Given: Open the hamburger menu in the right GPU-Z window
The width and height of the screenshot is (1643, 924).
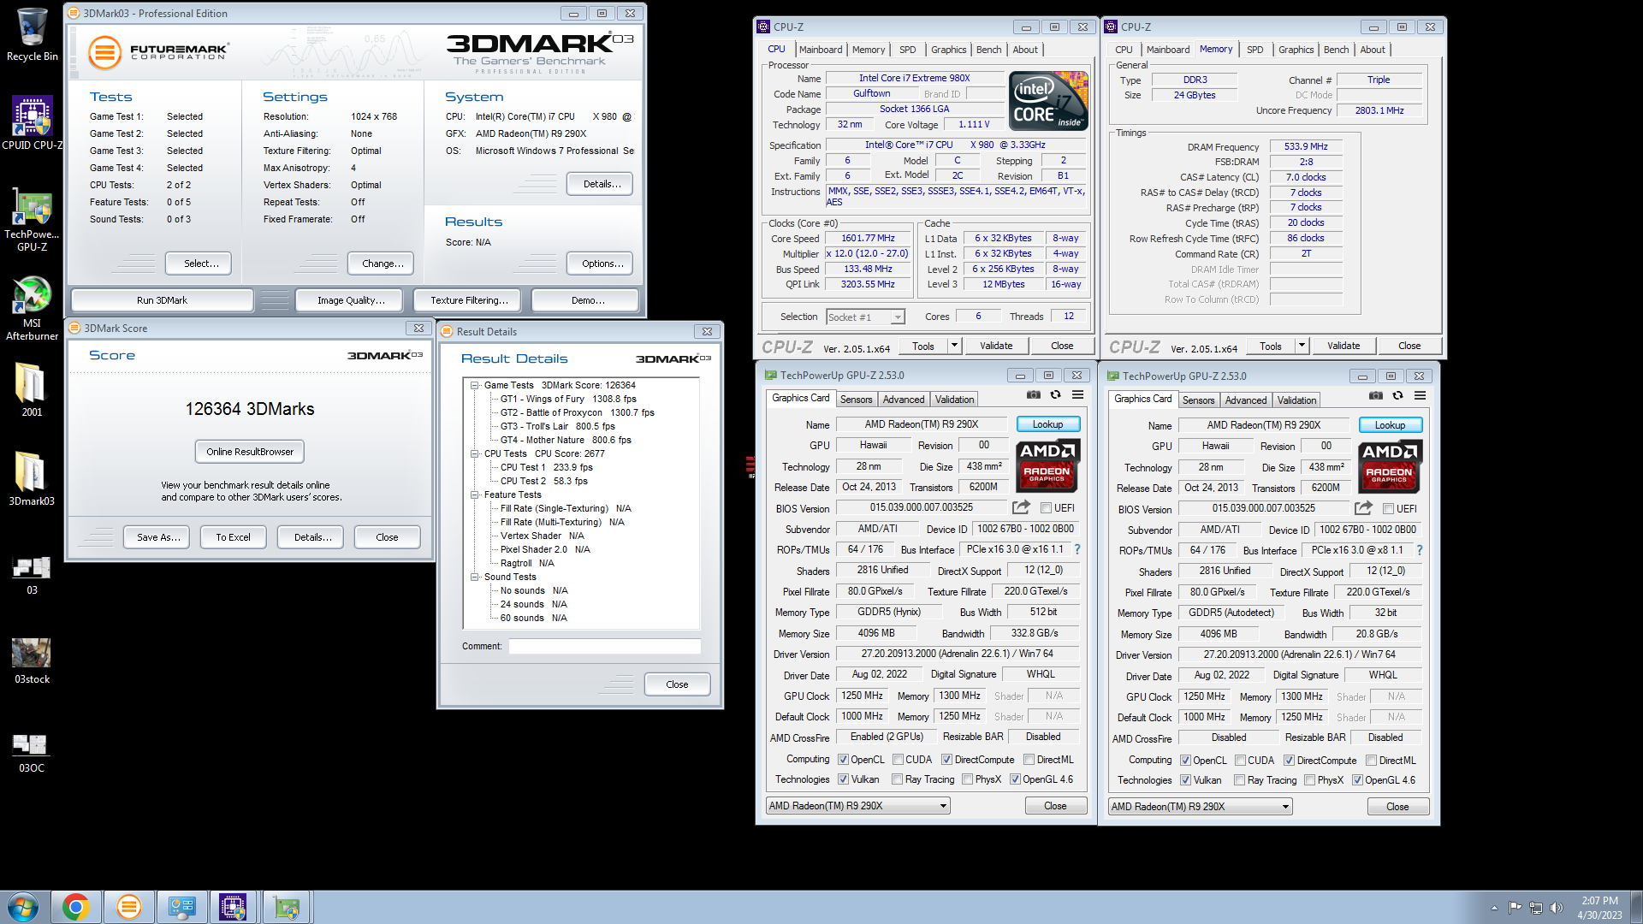Looking at the screenshot, I should pyautogui.click(x=1420, y=395).
